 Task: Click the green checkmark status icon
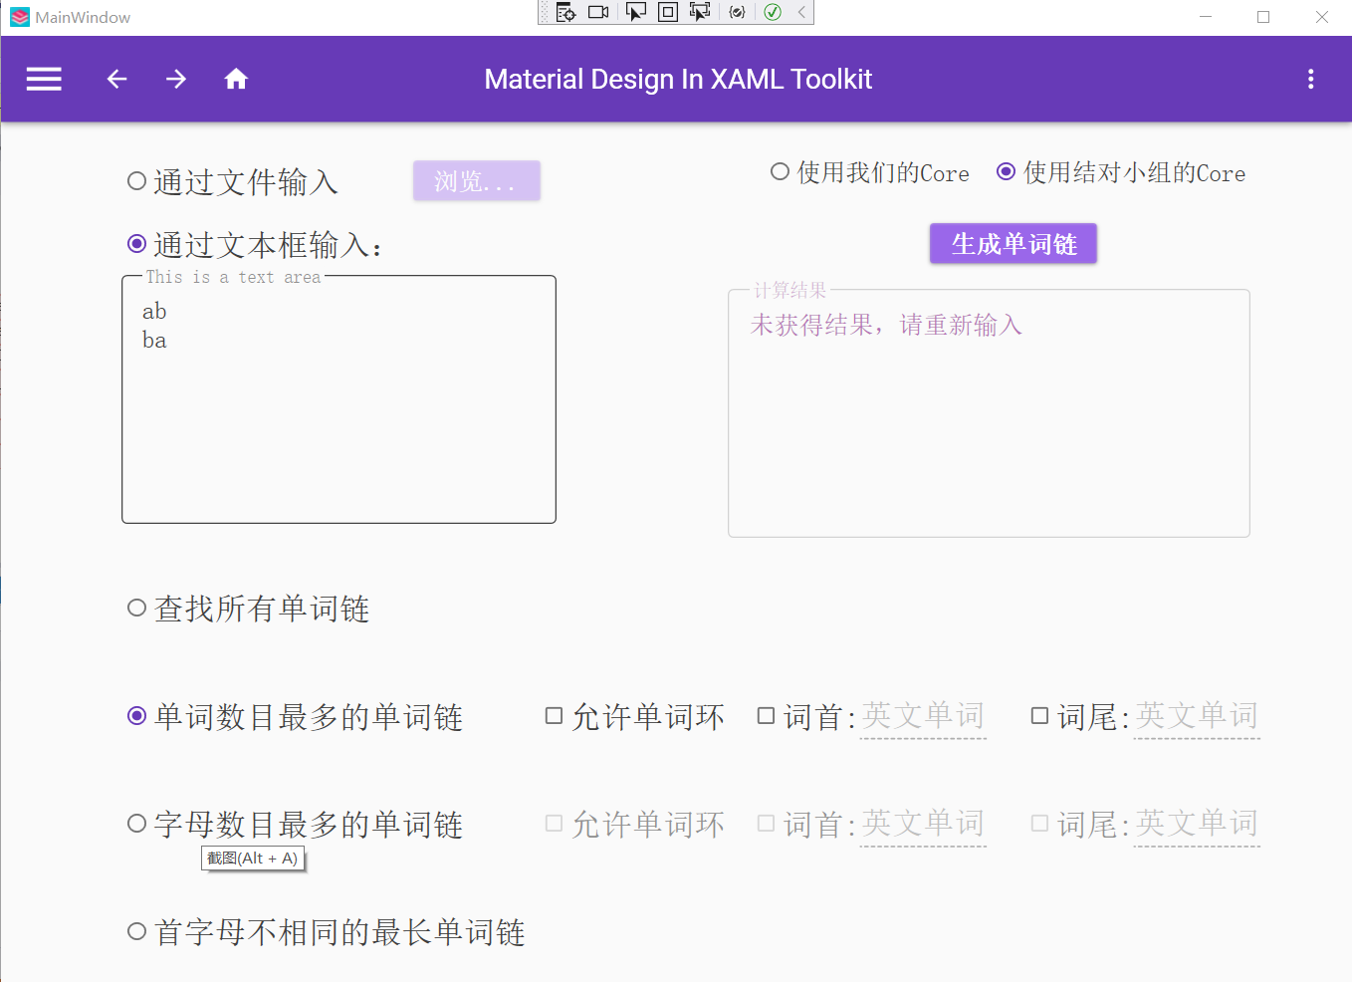click(773, 12)
